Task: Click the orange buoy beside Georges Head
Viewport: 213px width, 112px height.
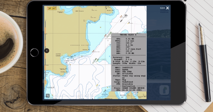Action: pyautogui.click(x=93, y=51)
